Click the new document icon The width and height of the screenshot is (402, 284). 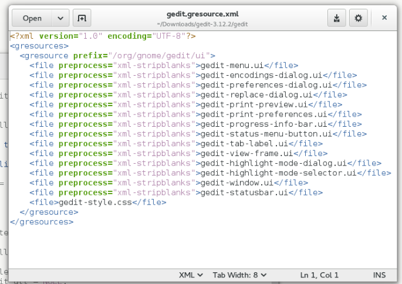click(x=82, y=18)
